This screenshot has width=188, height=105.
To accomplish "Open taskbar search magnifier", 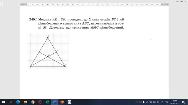I will 11,102.
